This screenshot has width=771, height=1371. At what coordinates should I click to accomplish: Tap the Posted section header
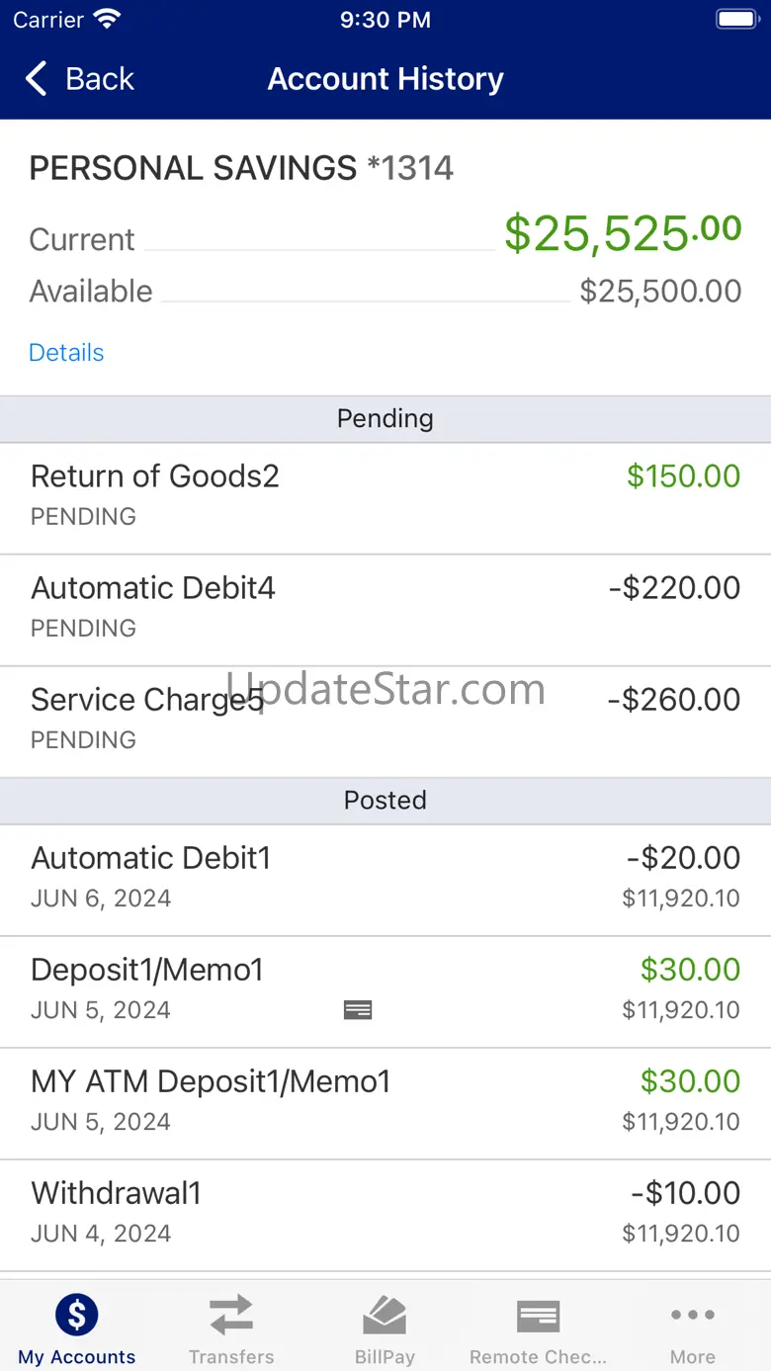(x=385, y=801)
